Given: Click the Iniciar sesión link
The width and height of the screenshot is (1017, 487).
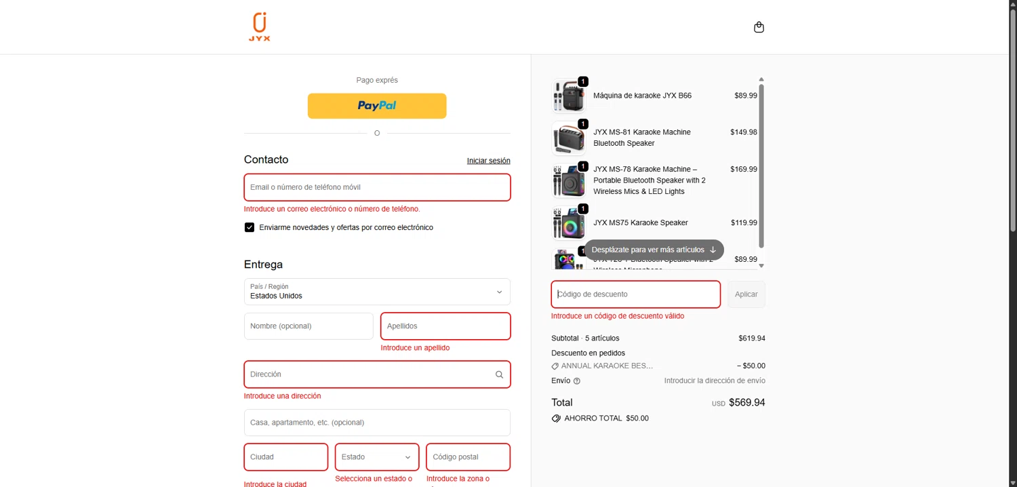Looking at the screenshot, I should tap(488, 161).
